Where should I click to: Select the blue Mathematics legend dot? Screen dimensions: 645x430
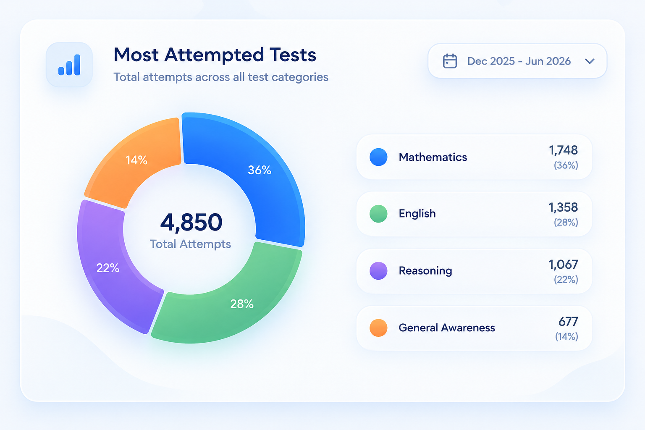click(x=378, y=157)
